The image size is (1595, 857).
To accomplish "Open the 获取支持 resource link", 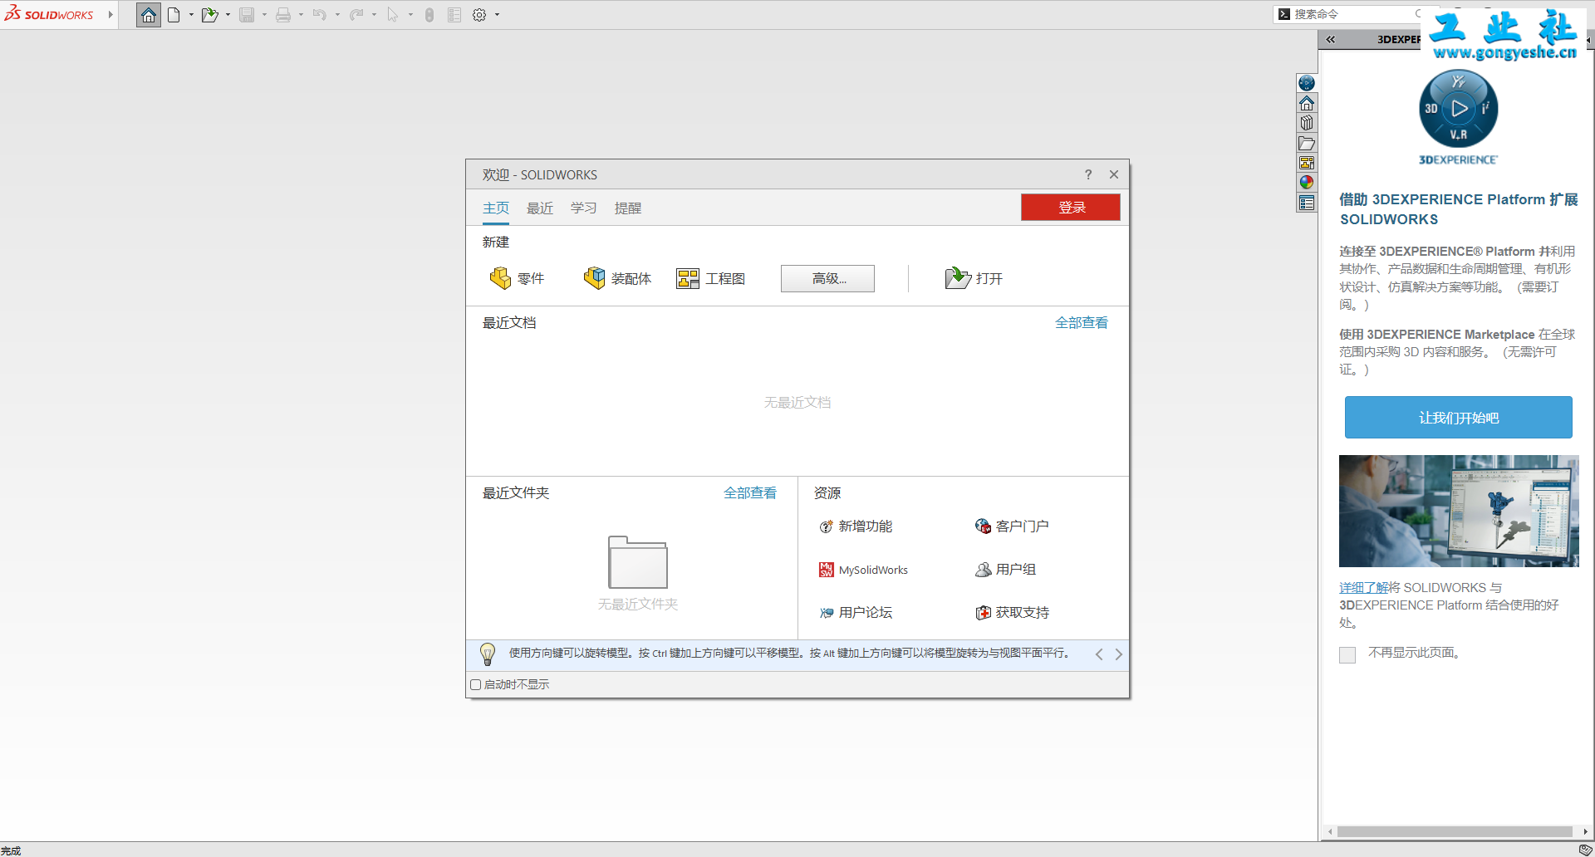I will pos(1012,613).
